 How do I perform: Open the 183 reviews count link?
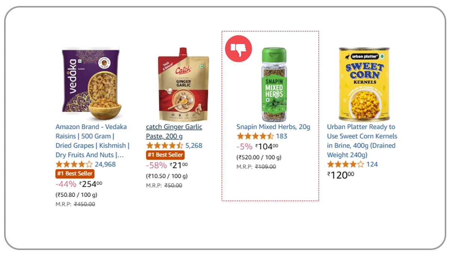click(x=282, y=136)
